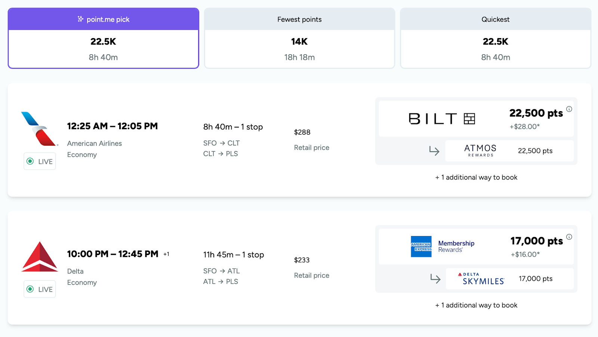Expand 1 additional way to book for American flight
598x337 pixels.
coord(476,177)
